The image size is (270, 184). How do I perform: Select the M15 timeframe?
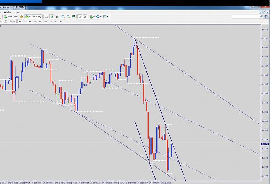click(x=30, y=22)
